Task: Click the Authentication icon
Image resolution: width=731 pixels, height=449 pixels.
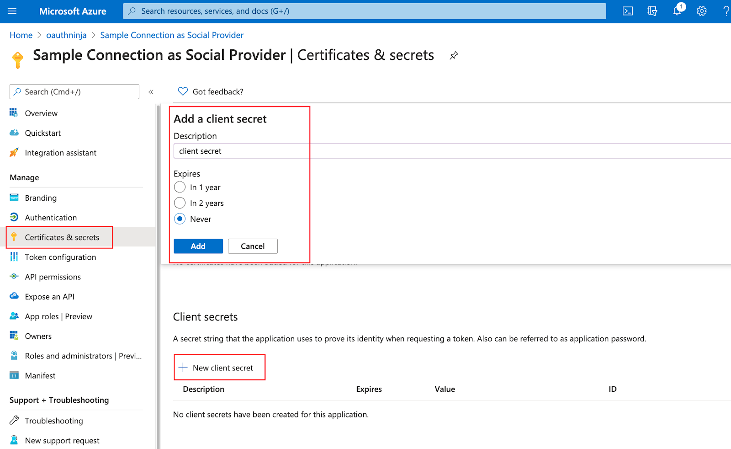Action: click(x=14, y=217)
